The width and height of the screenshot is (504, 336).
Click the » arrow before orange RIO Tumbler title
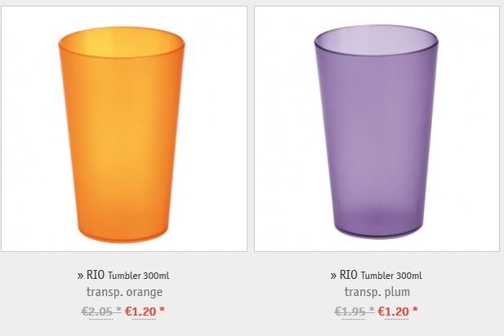pos(80,276)
